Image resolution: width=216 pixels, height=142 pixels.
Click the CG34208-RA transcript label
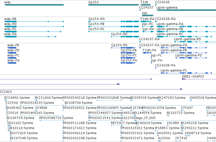[165, 19]
